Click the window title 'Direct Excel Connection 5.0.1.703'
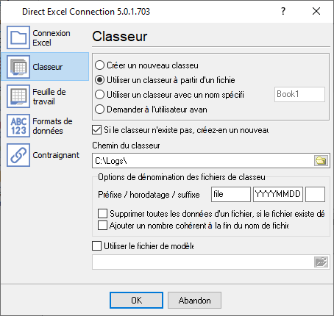The width and height of the screenshot is (334, 316). click(x=86, y=12)
